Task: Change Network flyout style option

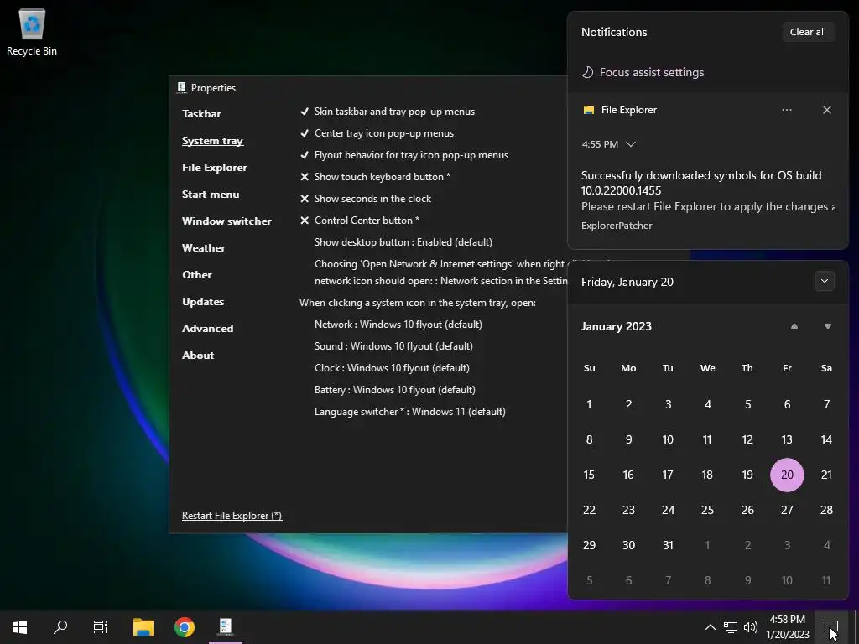Action: tap(398, 325)
